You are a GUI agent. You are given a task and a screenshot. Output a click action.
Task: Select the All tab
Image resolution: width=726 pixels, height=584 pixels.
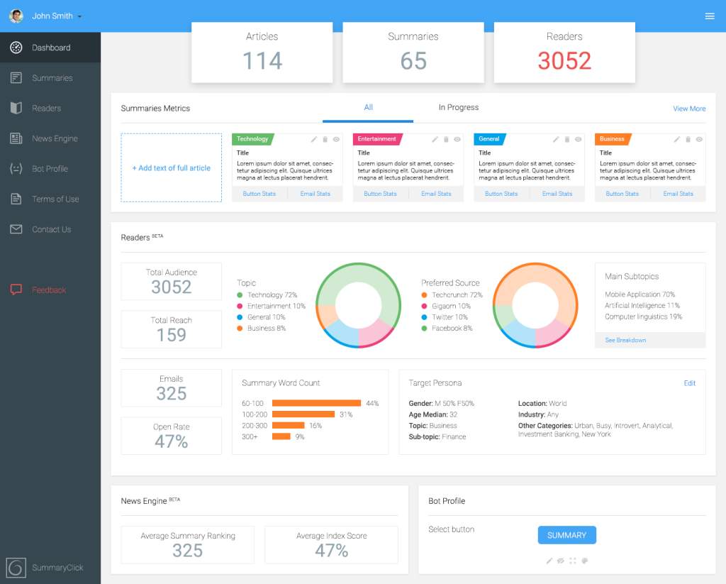click(x=368, y=108)
